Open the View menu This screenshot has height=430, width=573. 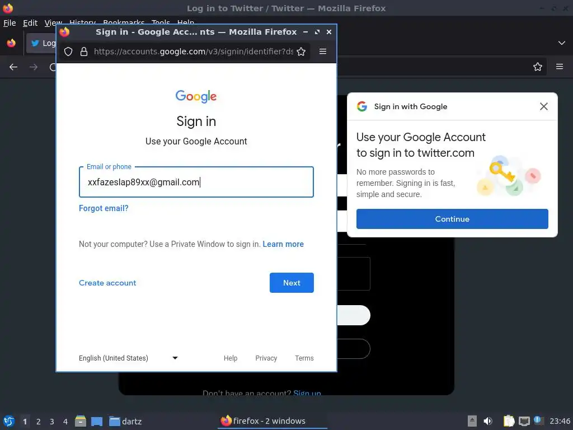point(53,23)
